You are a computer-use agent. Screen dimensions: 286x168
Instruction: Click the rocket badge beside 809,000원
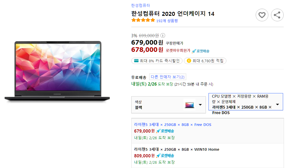165,156
